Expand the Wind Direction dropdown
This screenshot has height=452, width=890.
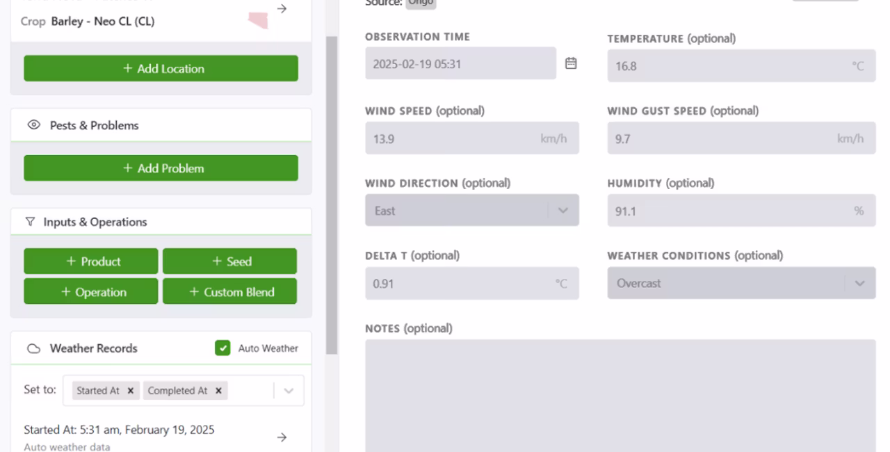pyautogui.click(x=563, y=211)
